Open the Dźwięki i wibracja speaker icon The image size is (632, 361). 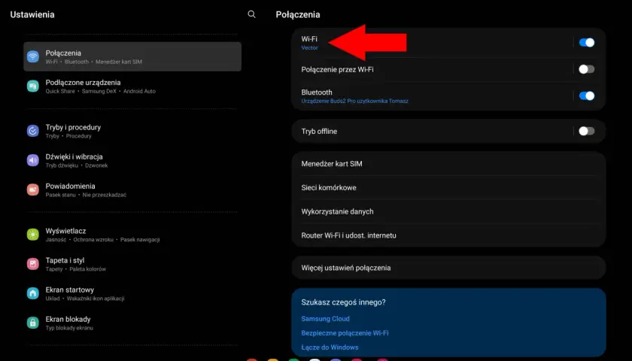click(x=33, y=160)
